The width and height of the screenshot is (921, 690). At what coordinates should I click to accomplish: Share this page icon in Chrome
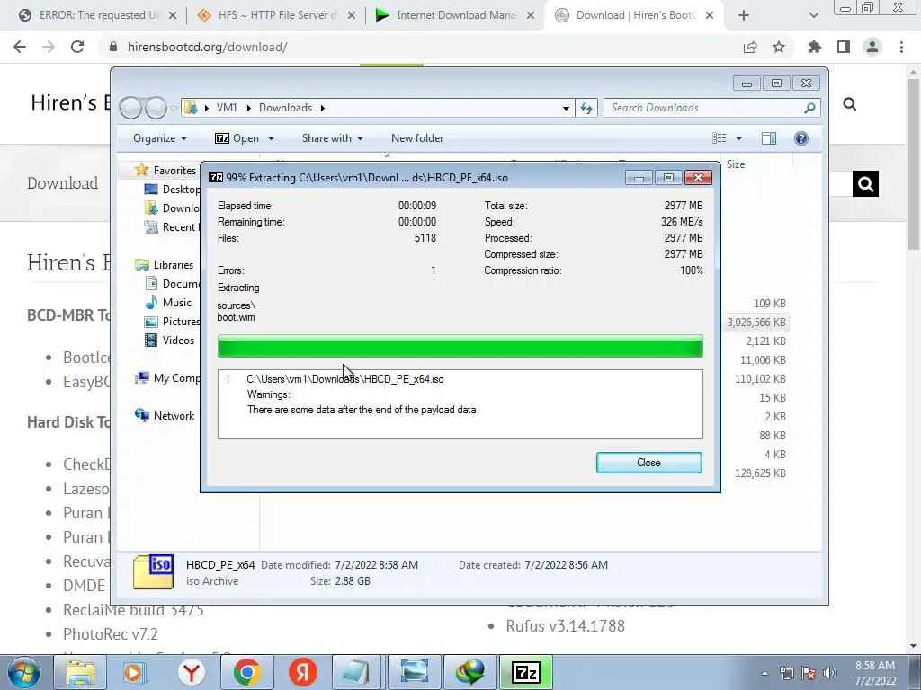pyautogui.click(x=750, y=47)
